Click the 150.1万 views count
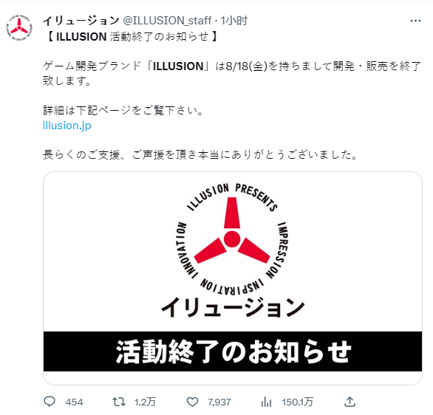The width and height of the screenshot is (433, 415). coord(298,402)
